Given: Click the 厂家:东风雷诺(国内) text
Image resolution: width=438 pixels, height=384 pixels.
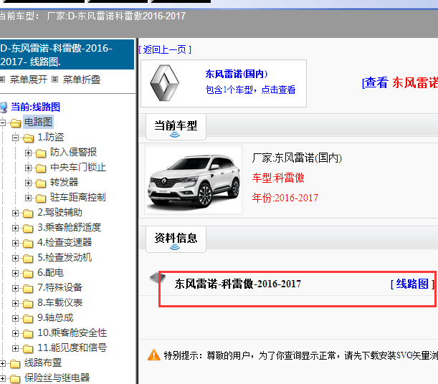Looking at the screenshot, I should tap(297, 158).
